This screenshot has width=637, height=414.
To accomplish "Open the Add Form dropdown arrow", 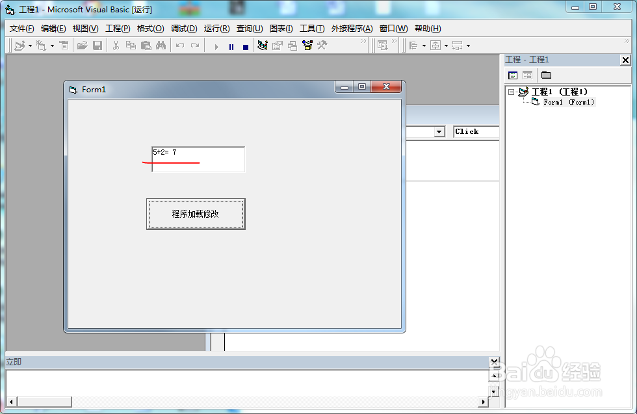I will (x=52, y=46).
